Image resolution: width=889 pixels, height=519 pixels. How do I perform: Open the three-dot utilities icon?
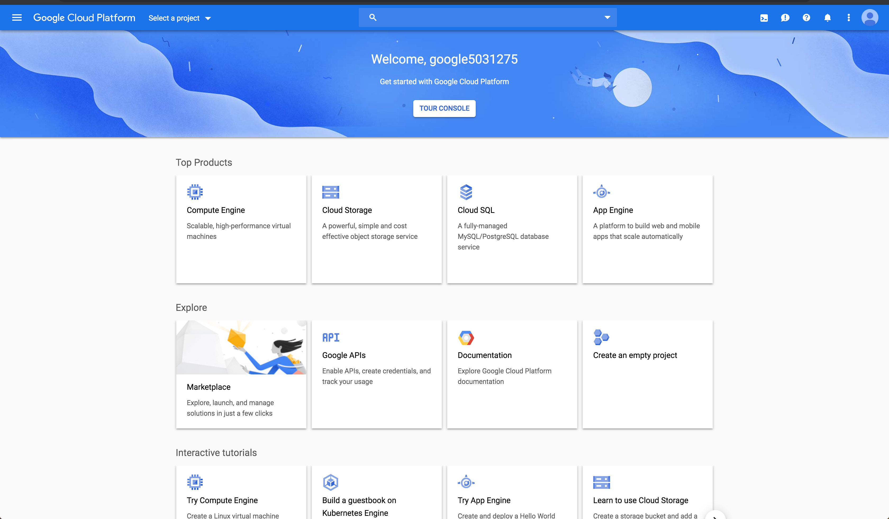(x=849, y=18)
